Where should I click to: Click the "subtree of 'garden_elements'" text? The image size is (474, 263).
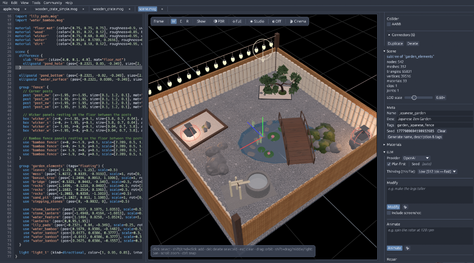click(410, 56)
